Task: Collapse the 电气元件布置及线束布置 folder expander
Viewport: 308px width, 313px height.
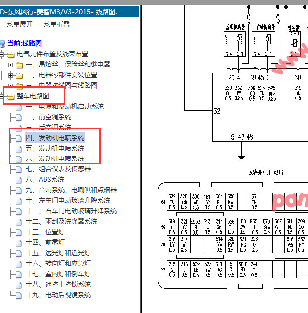Action: tap(1, 54)
